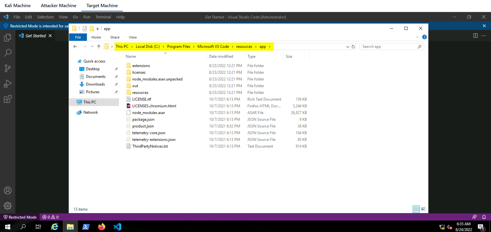Open File tab in File Explorer ribbon
This screenshot has height=232, width=491.
pyautogui.click(x=78, y=37)
